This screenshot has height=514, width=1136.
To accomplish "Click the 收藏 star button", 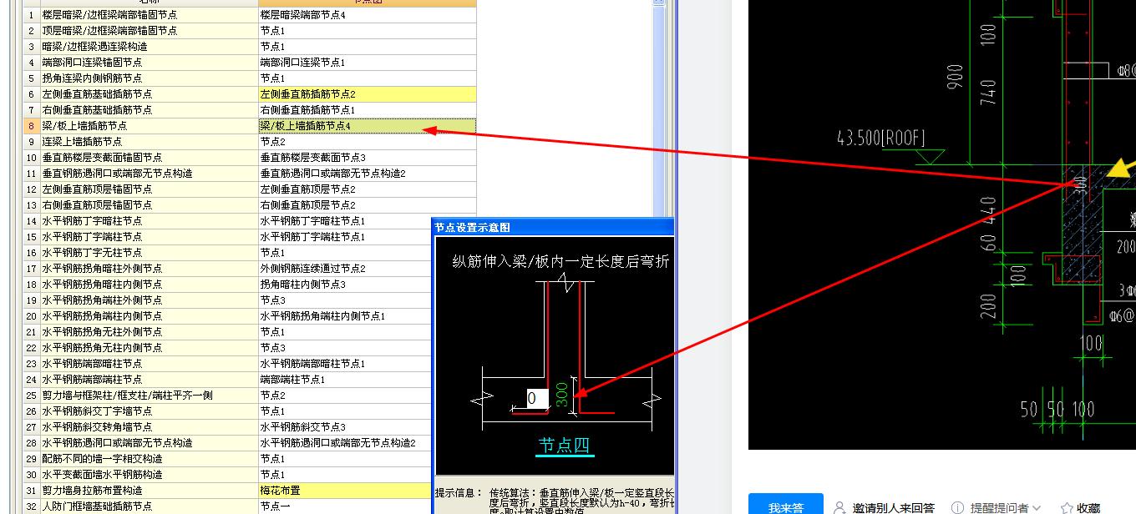I will 1081,507.
